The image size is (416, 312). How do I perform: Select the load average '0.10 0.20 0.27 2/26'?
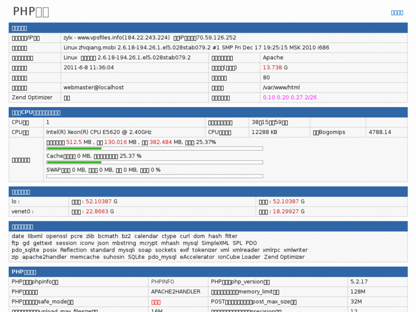[x=290, y=97]
